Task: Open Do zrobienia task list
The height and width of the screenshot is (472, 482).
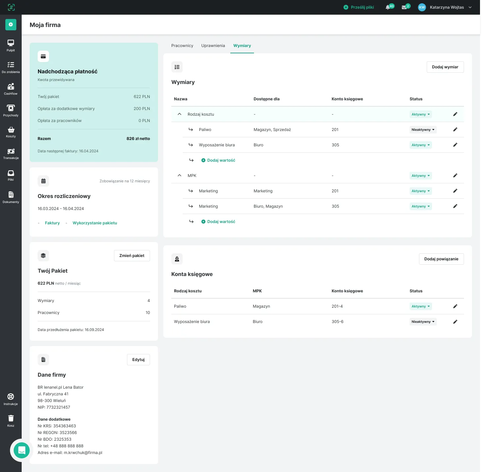Action: click(x=11, y=67)
